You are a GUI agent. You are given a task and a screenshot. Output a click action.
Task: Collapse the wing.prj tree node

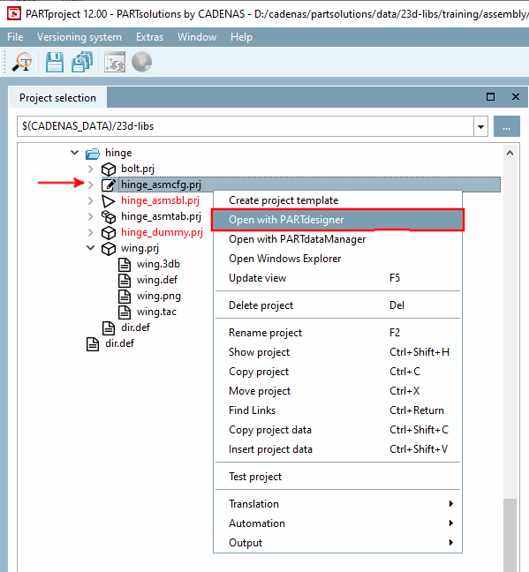pos(91,248)
